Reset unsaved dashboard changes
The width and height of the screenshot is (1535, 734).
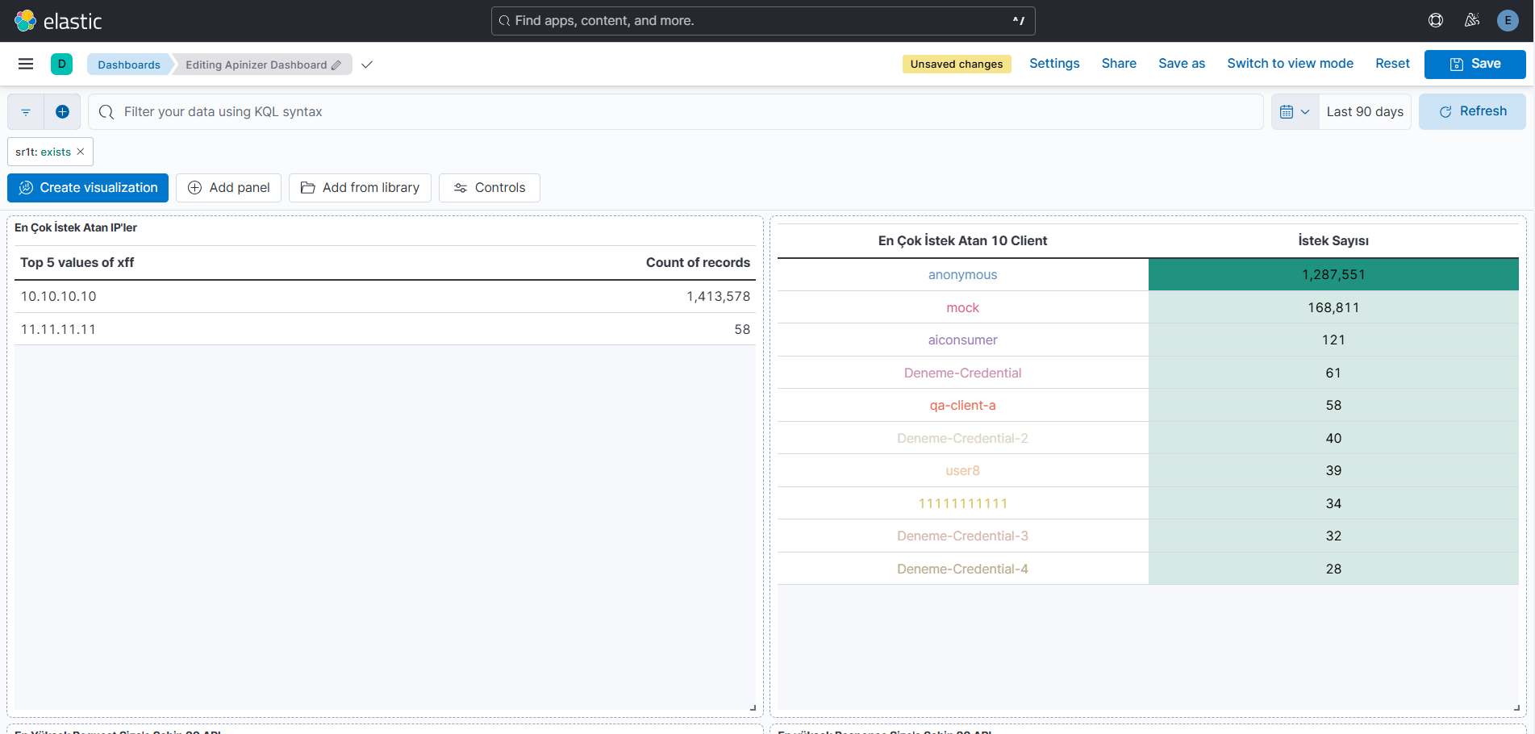click(1392, 64)
